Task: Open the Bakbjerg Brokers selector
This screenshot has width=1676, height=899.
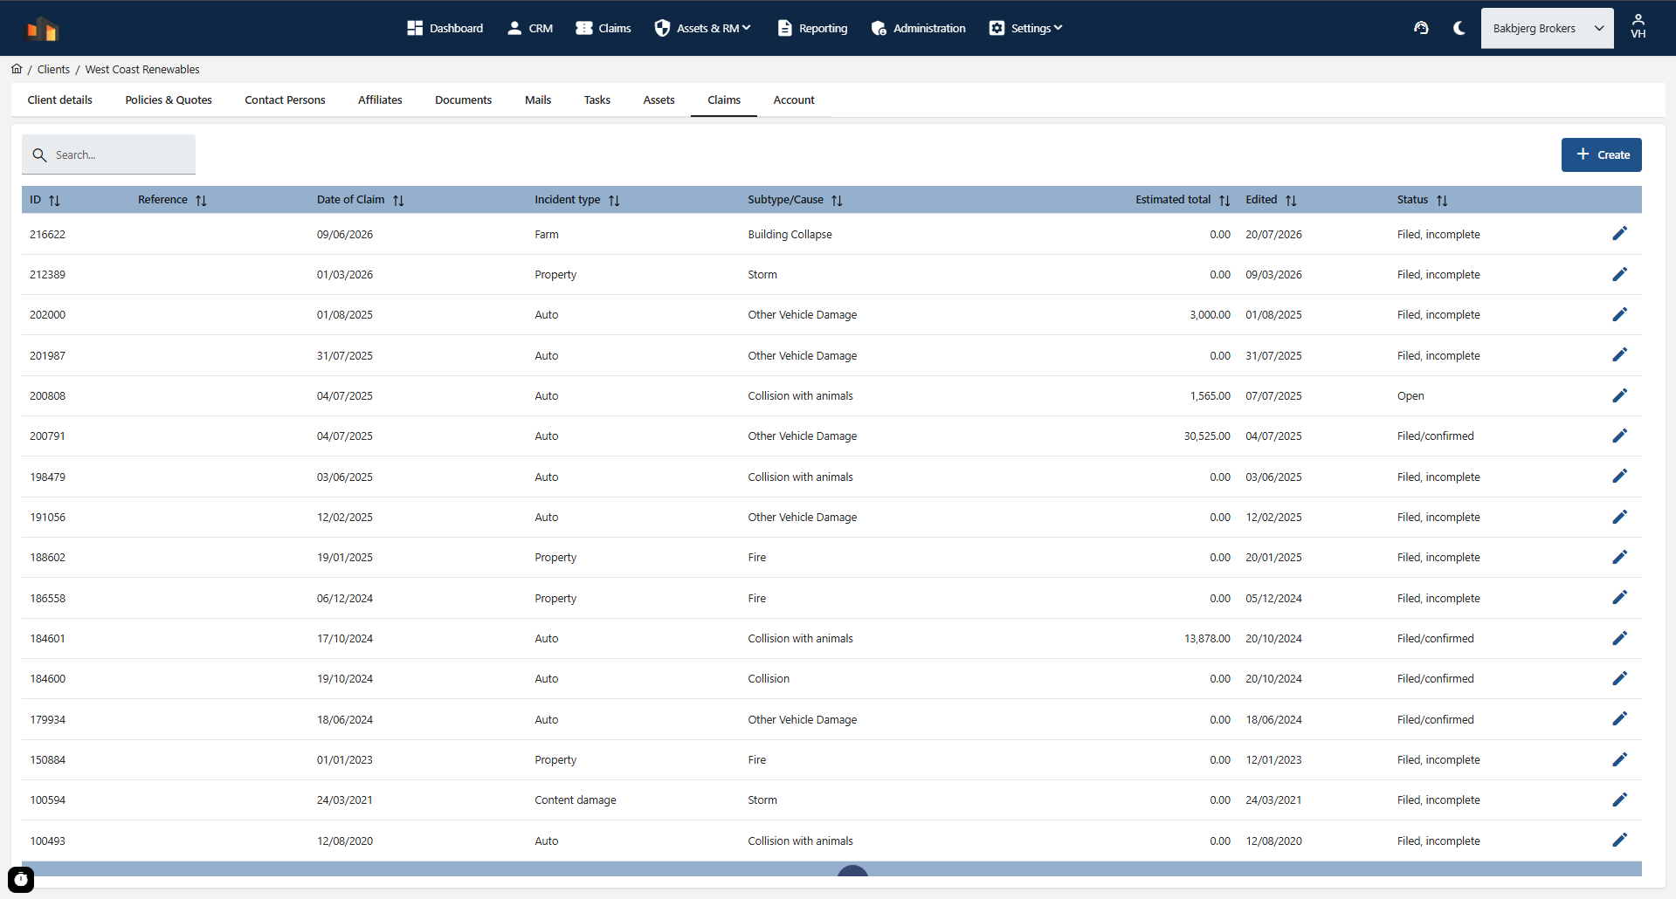Action: click(x=1547, y=28)
